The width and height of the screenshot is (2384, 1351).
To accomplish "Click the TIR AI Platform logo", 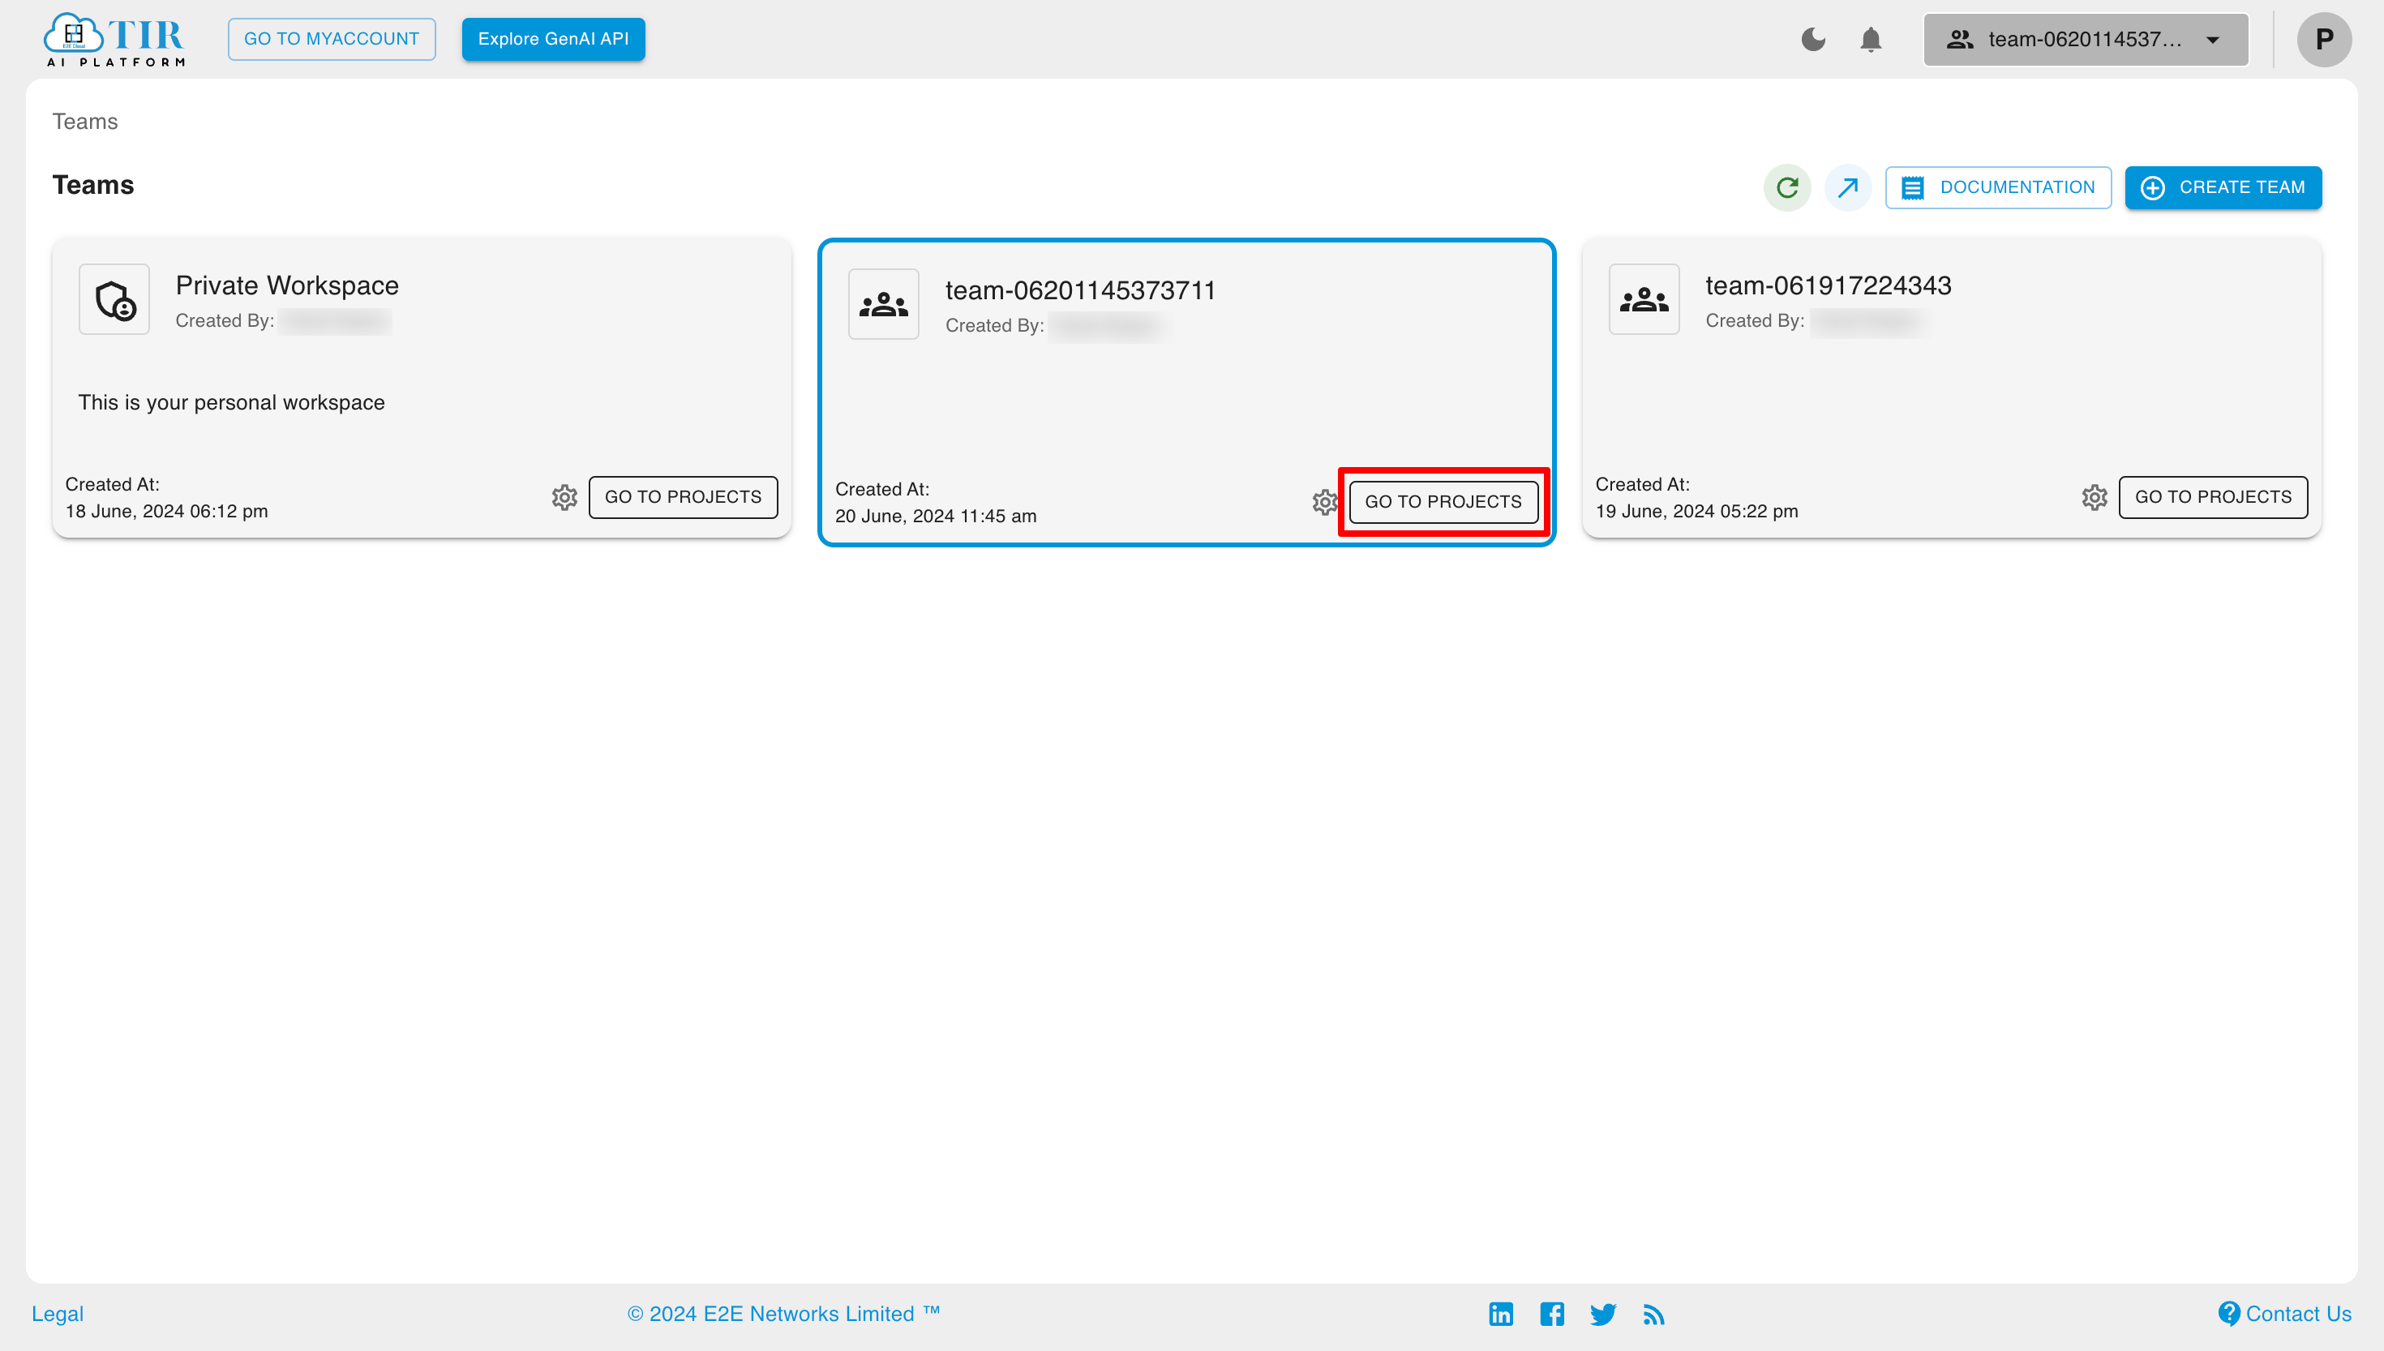I will pyautogui.click(x=114, y=40).
